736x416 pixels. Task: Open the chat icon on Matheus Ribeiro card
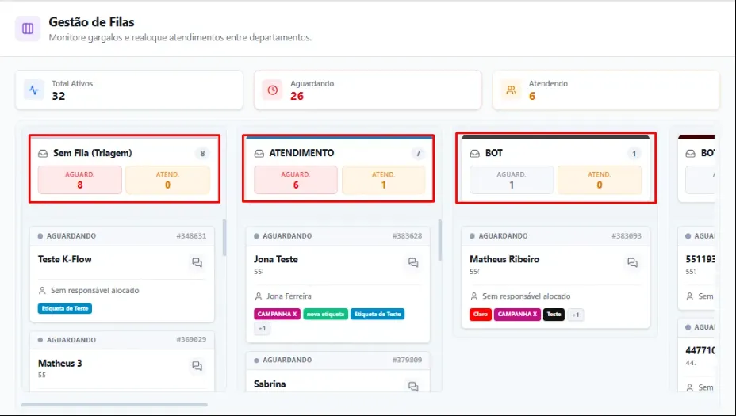(632, 262)
